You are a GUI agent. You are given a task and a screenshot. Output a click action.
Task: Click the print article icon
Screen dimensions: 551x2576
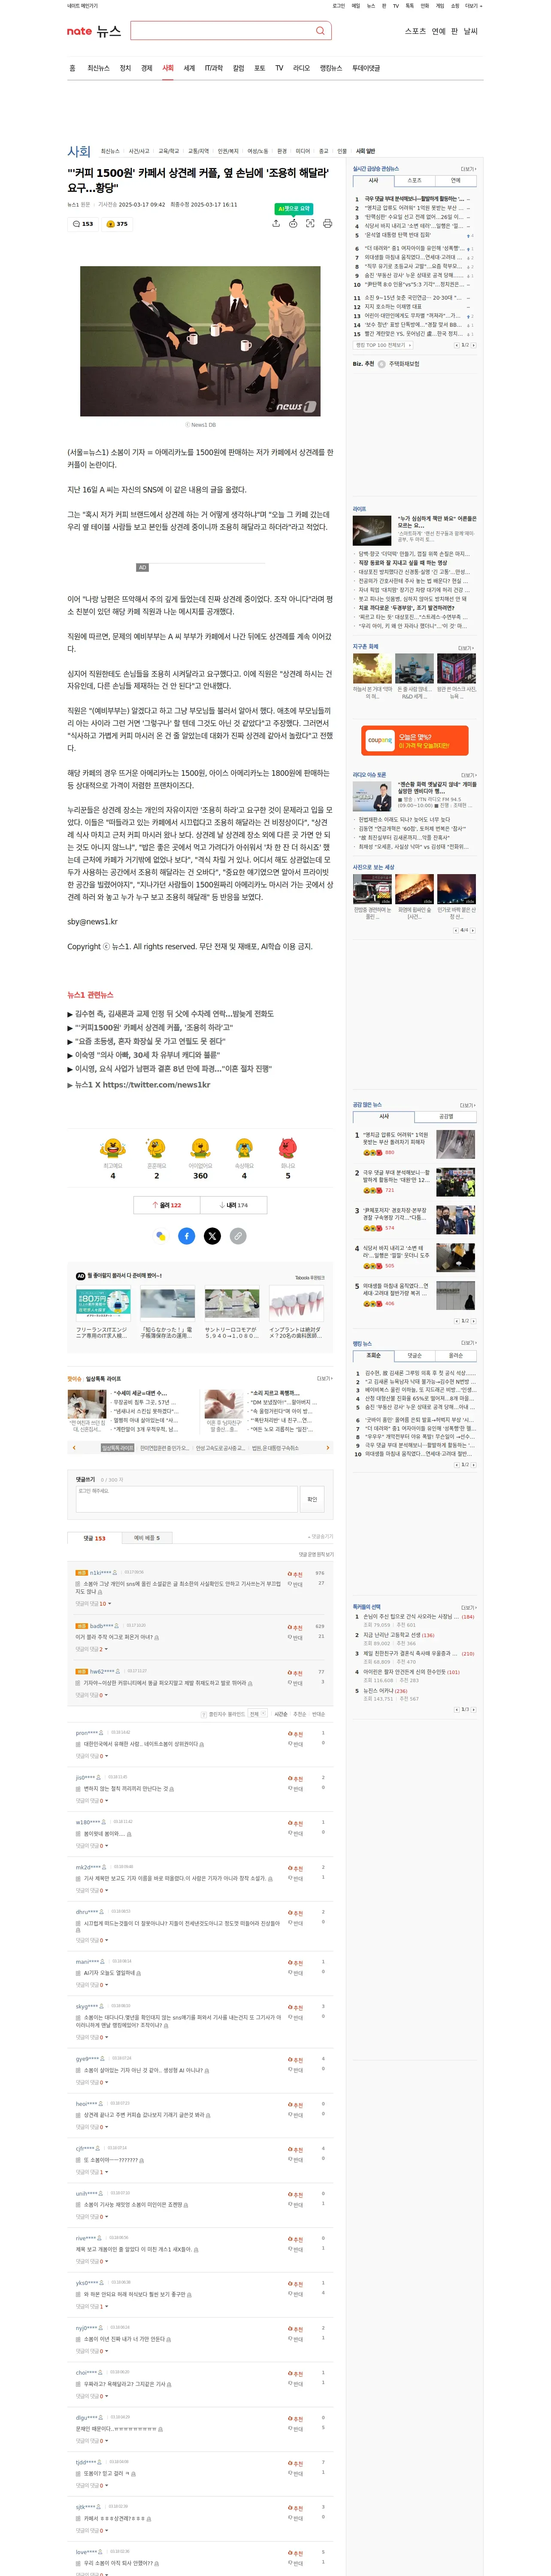tap(327, 223)
